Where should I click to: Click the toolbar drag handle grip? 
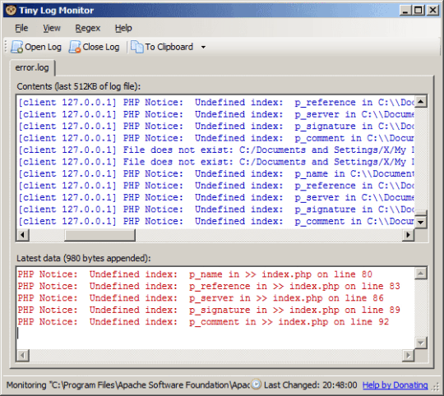6,47
